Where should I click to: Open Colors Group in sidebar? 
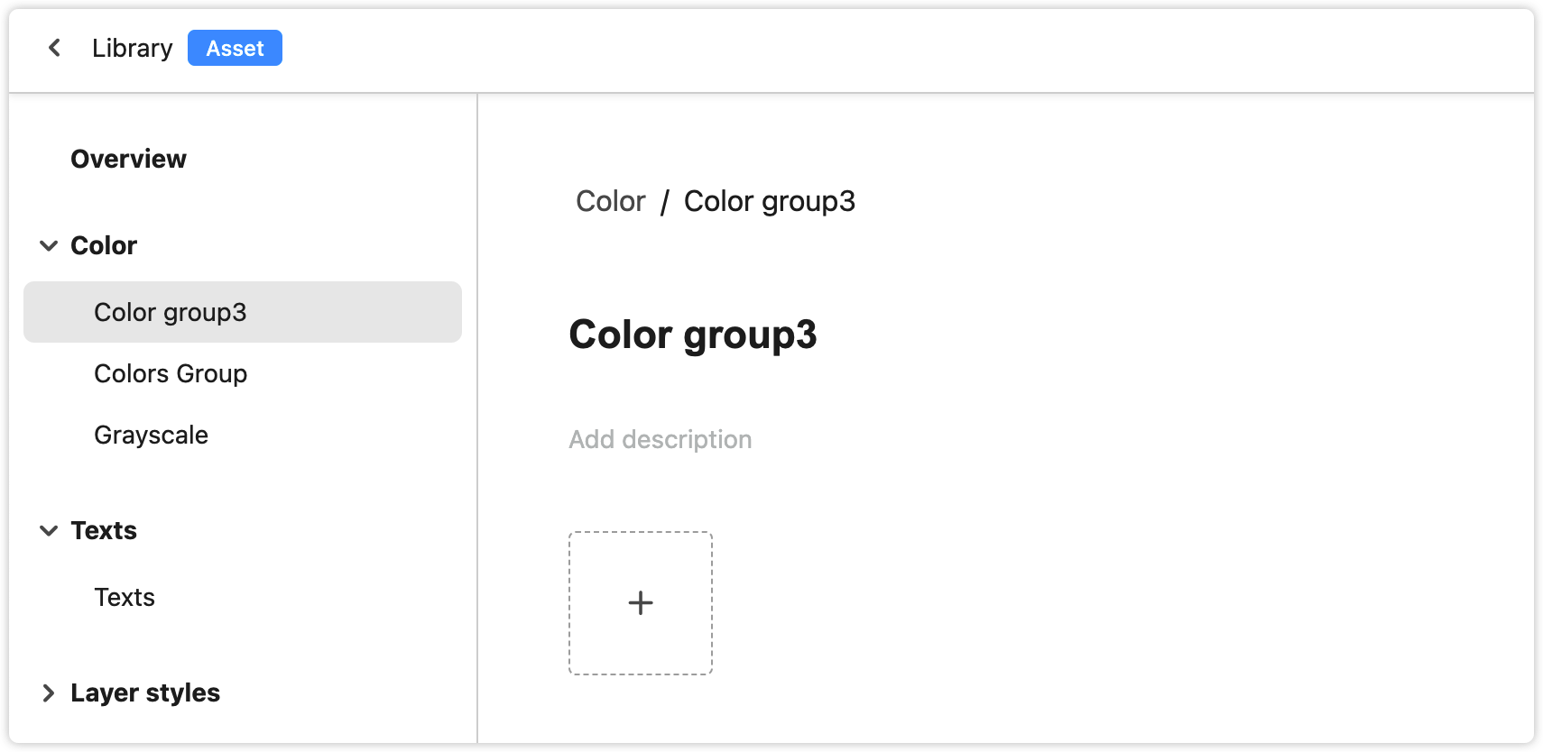tap(171, 373)
